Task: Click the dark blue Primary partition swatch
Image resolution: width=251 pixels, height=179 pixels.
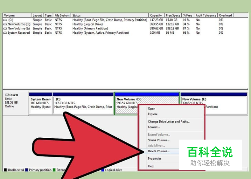Action: (x=26, y=170)
